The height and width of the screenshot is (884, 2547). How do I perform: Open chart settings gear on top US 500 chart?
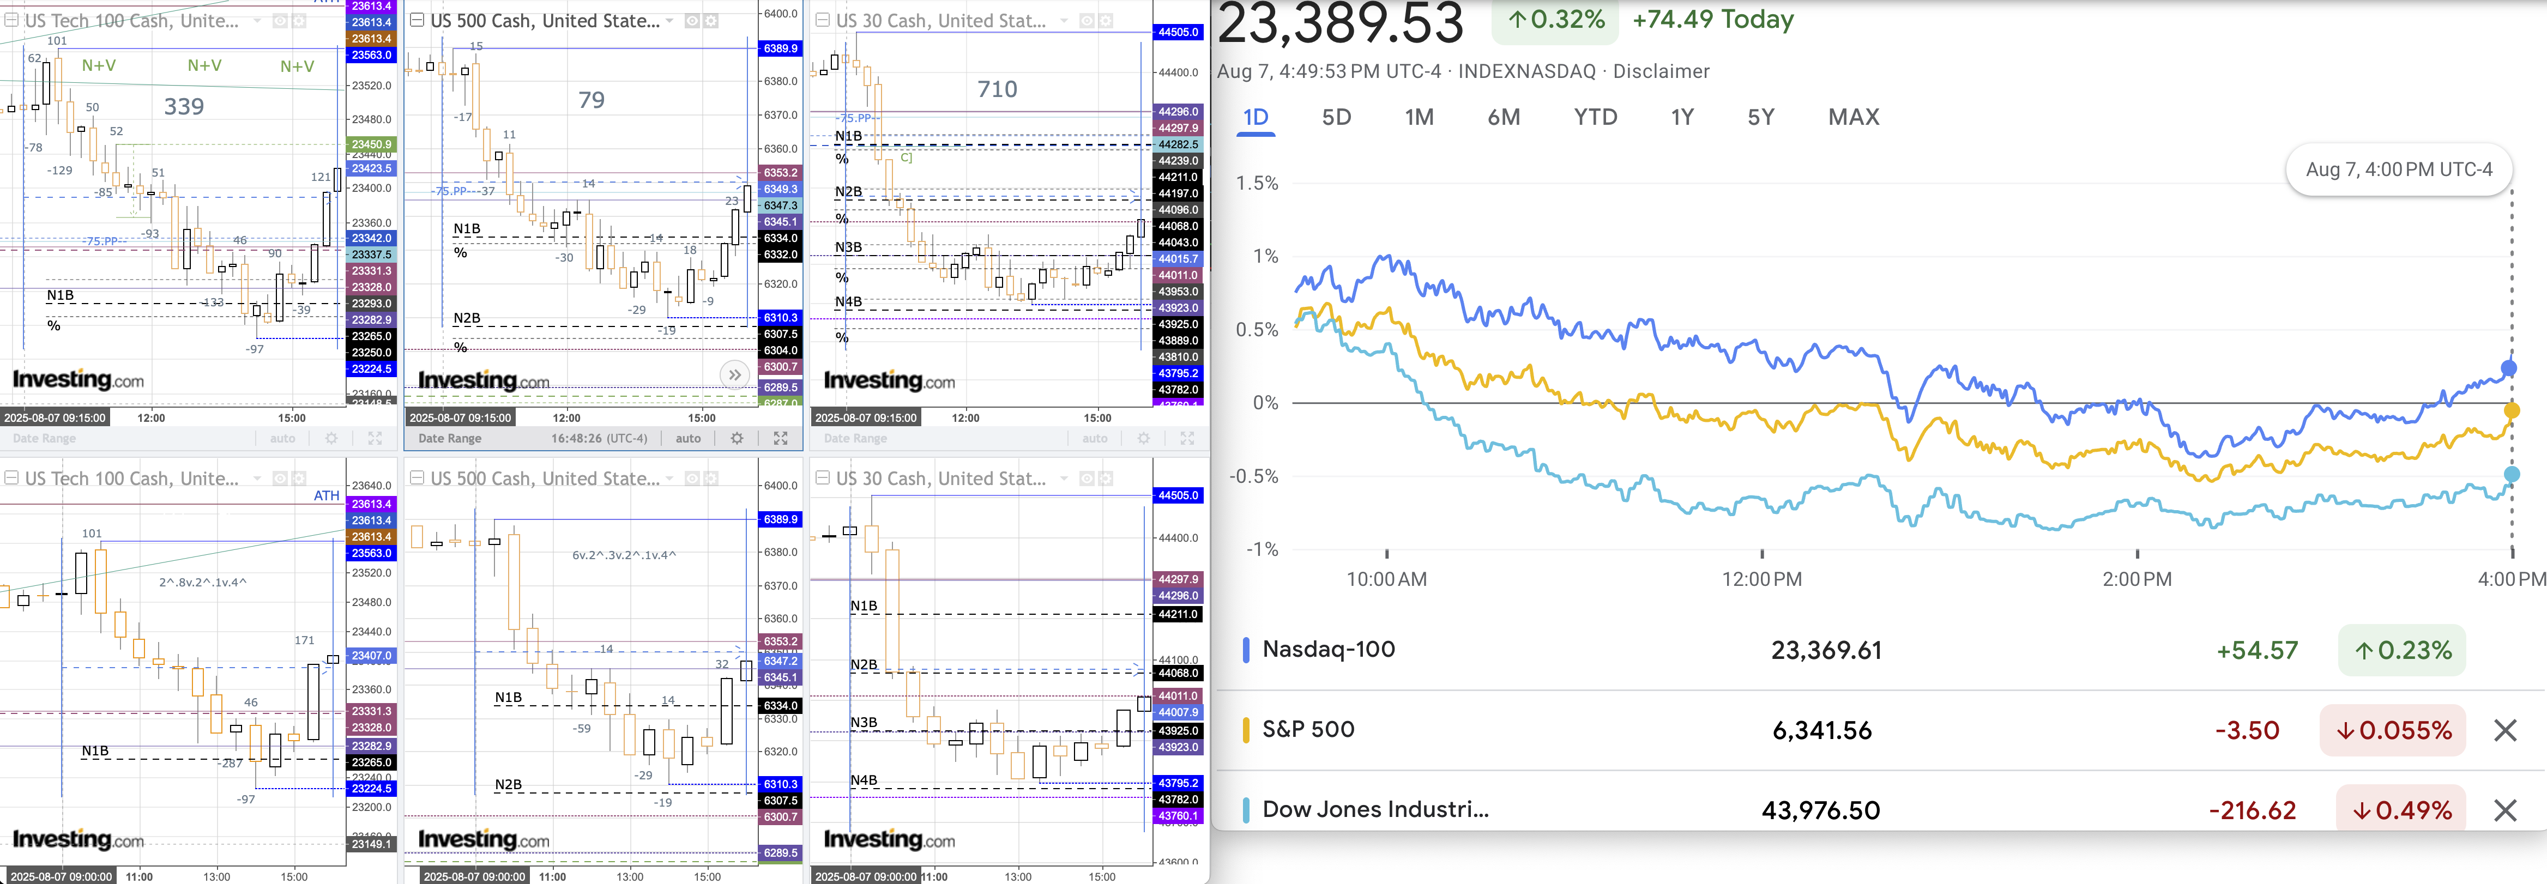(x=737, y=438)
